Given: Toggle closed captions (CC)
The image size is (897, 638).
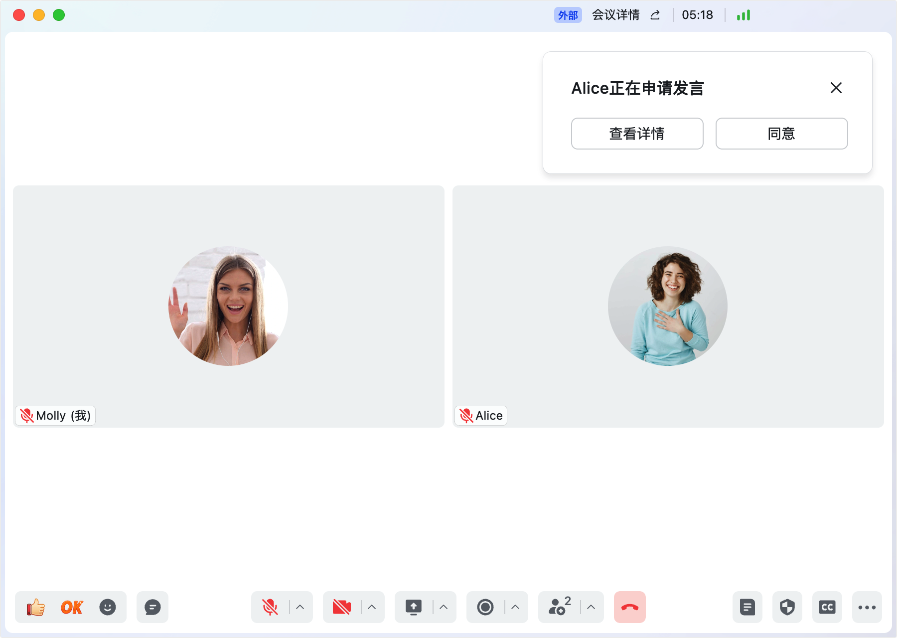Looking at the screenshot, I should [x=827, y=607].
